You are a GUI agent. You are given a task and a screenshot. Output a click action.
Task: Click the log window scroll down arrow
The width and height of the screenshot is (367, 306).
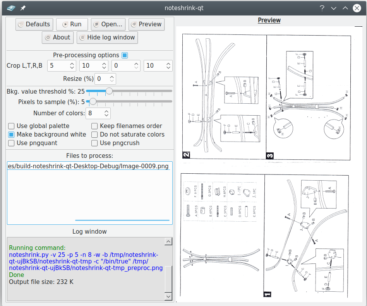[x=168, y=296]
